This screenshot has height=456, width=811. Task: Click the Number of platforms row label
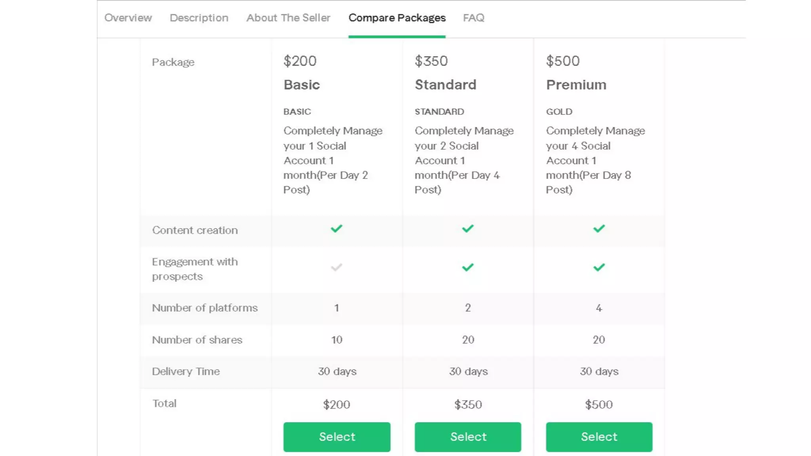click(205, 308)
